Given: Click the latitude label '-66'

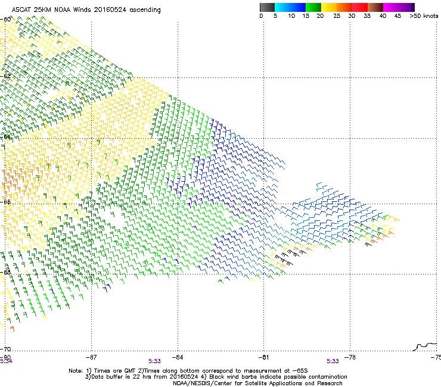Looking at the screenshot, I should 6,202.
